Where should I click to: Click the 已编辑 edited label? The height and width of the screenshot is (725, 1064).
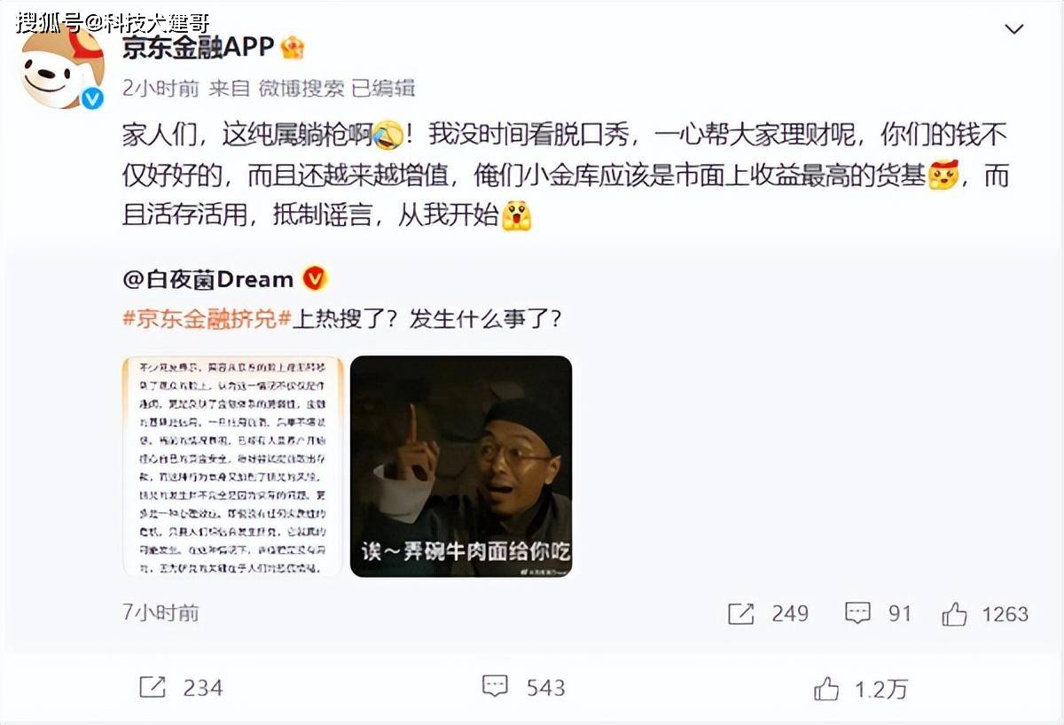tap(383, 88)
